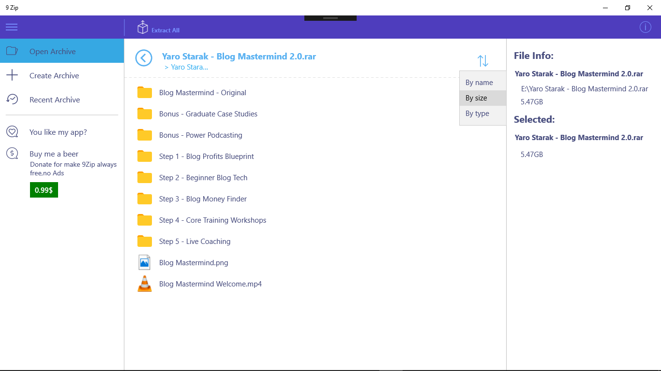
Task: Click the info icon at top right
Action: pyautogui.click(x=646, y=27)
